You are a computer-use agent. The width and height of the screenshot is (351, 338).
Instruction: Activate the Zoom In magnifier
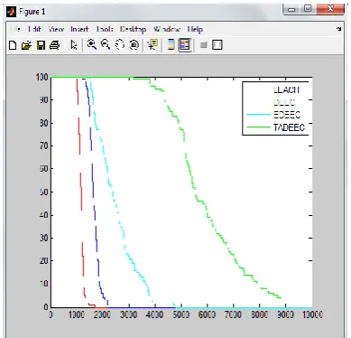[x=91, y=45]
